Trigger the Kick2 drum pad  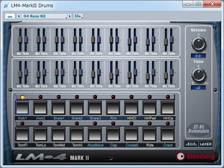[41, 108]
